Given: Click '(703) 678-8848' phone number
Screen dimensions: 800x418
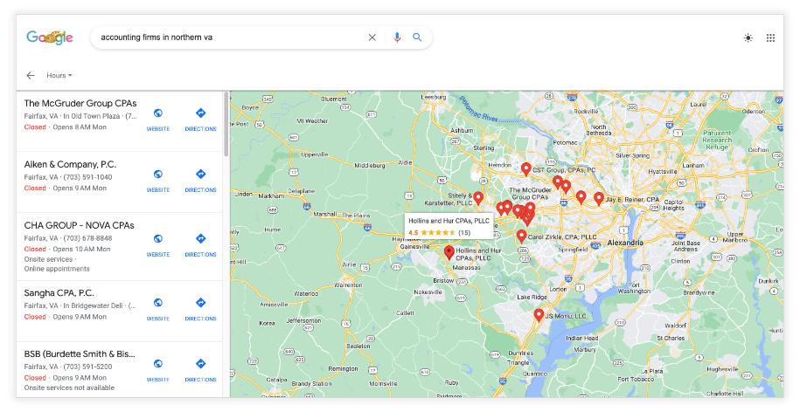Looking at the screenshot, I should (87, 238).
